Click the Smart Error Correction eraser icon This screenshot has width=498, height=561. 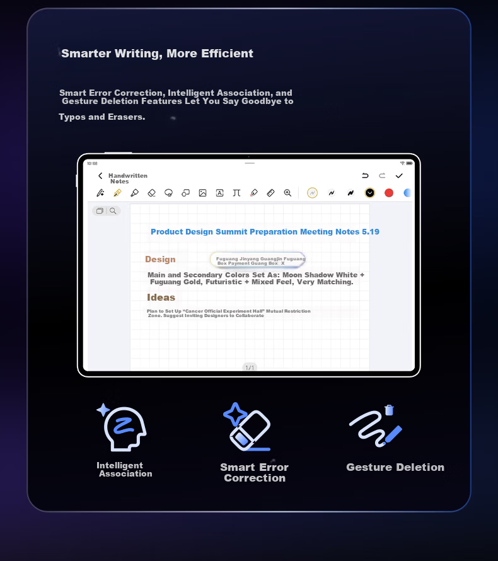[247, 427]
